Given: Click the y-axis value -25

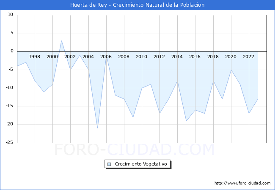Looking at the screenshot, I should (10, 142).
